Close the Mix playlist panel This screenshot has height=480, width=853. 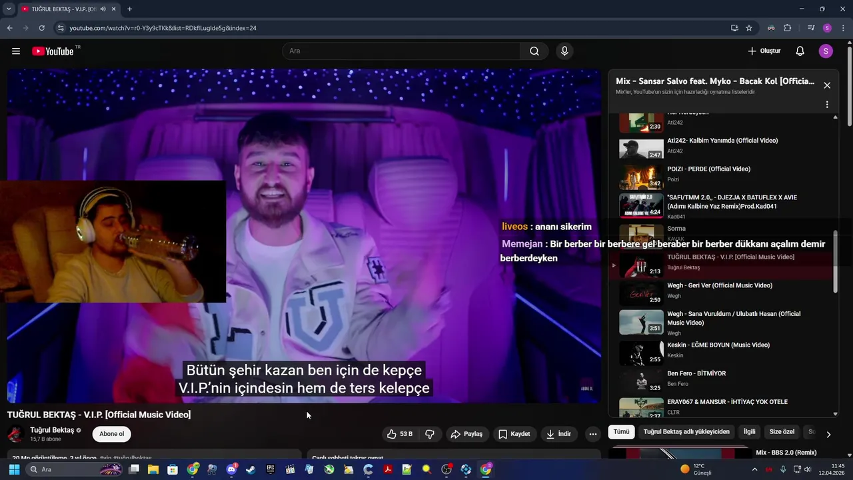[x=827, y=85]
